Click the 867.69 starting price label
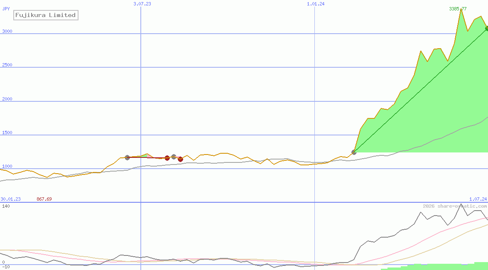The width and height of the screenshot is (488, 270). 44,199
